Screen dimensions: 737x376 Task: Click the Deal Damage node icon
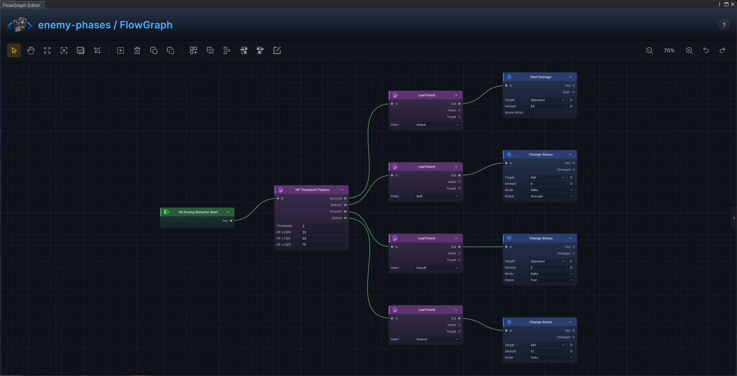(x=509, y=77)
